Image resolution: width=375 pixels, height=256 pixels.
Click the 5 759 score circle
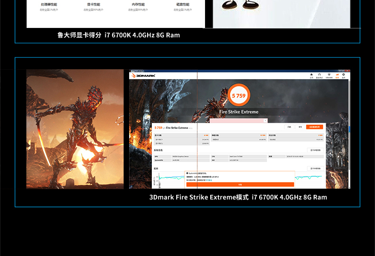pos(239,95)
